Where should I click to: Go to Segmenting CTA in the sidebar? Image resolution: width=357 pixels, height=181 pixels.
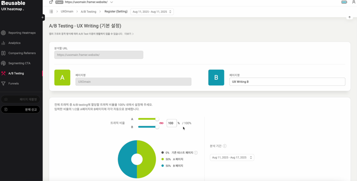click(x=19, y=63)
